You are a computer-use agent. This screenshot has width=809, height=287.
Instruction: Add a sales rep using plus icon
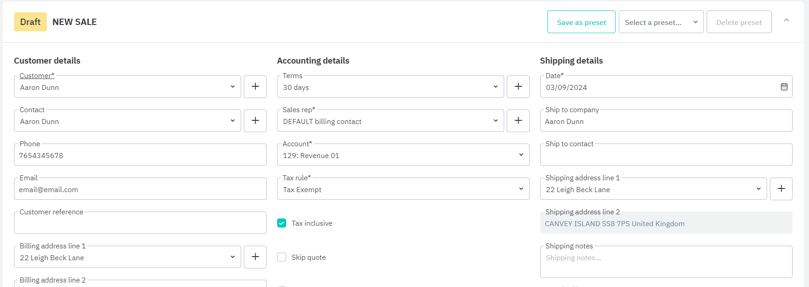click(518, 121)
